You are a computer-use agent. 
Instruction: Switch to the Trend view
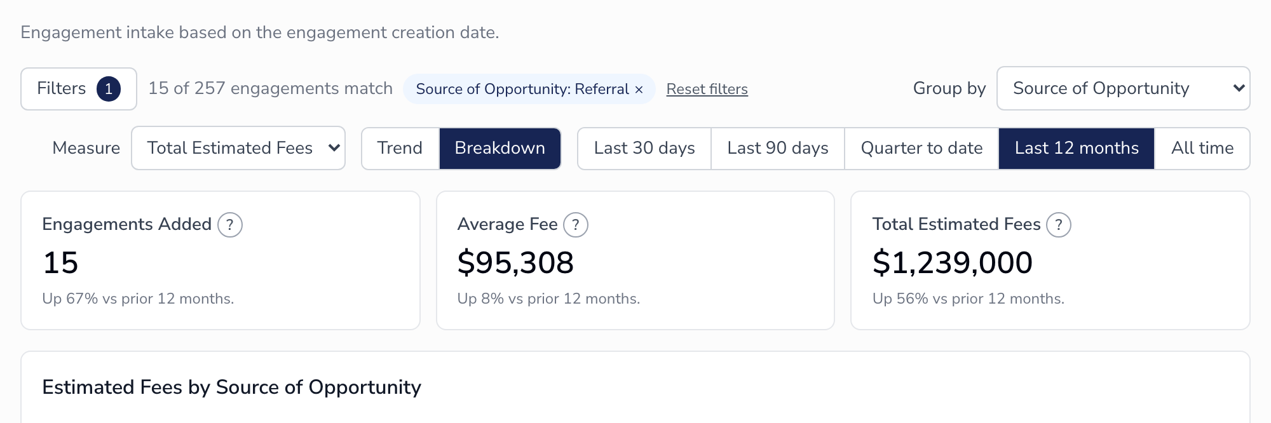[x=400, y=149]
